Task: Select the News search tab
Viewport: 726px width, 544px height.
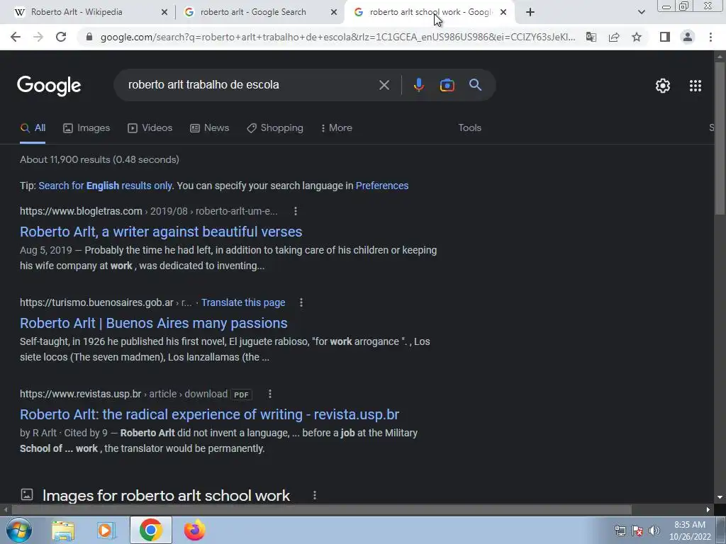Action: (210, 128)
